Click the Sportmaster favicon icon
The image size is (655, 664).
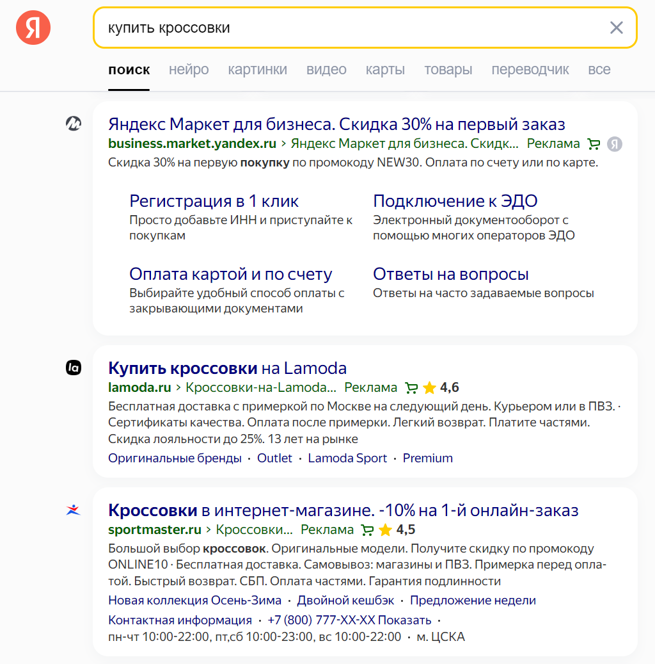pyautogui.click(x=74, y=510)
